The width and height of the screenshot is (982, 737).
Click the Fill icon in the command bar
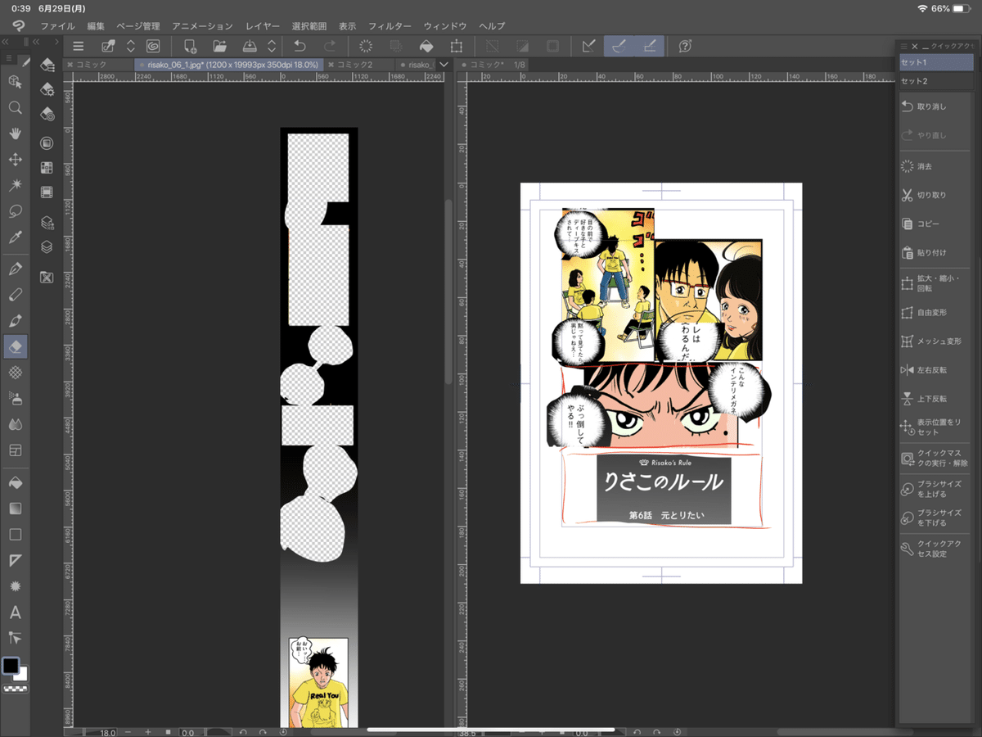coord(426,47)
